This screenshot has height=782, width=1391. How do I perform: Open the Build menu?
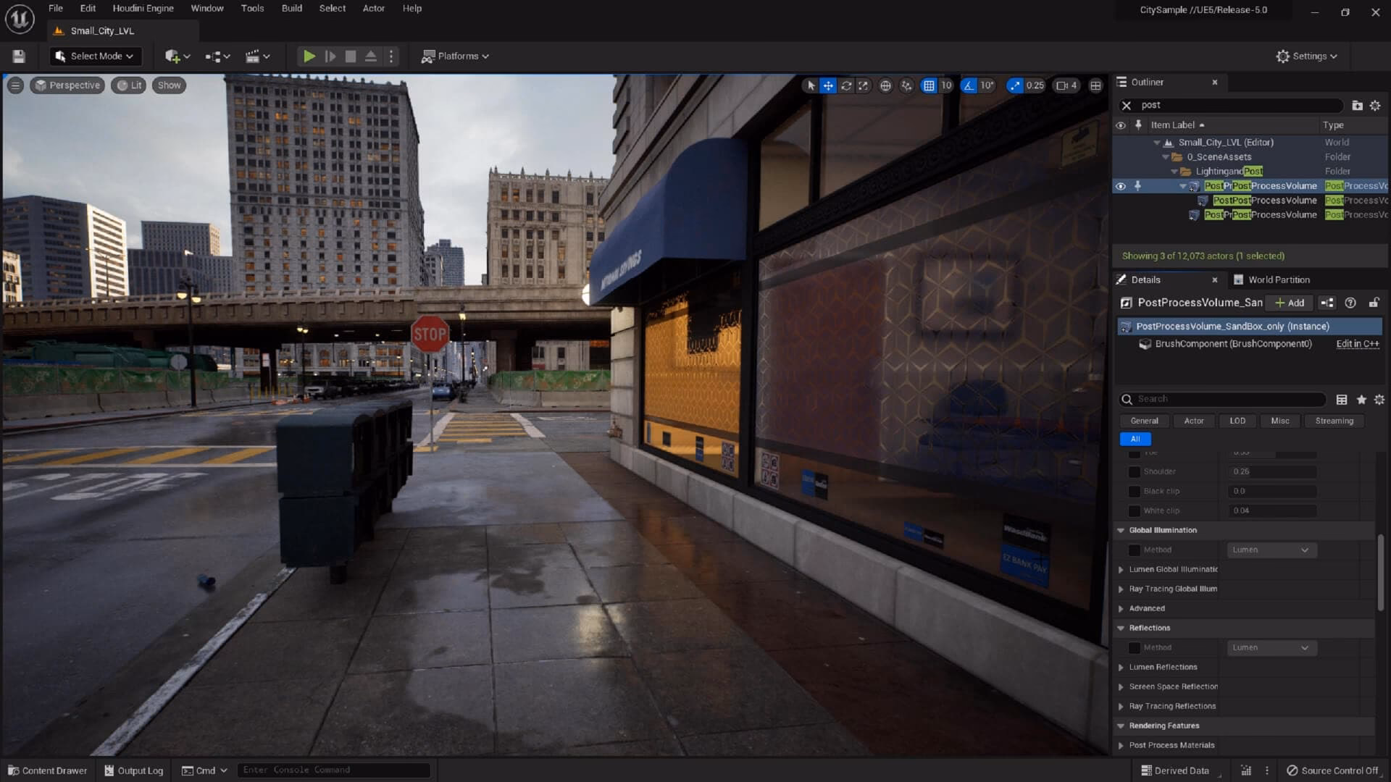[x=292, y=8]
